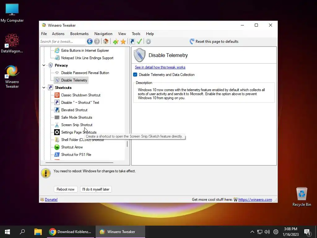Open the Windows Start button
Viewport: 317px width, 238px height.
click(x=7, y=232)
